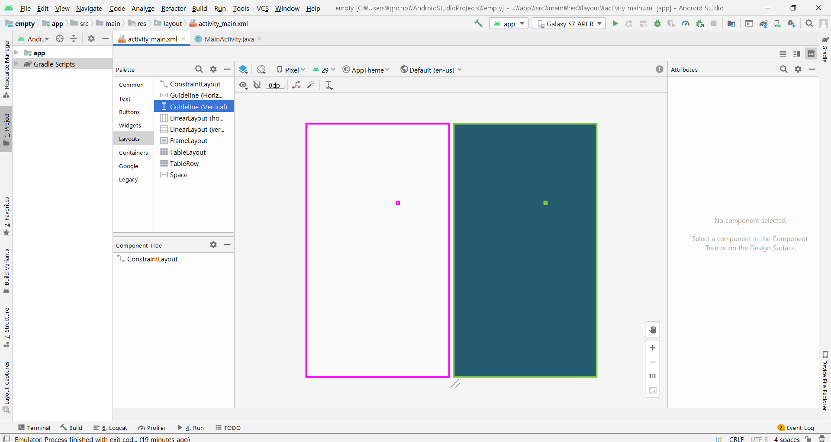Image resolution: width=831 pixels, height=442 pixels.
Task: Open Profiler tool window
Action: 152,428
